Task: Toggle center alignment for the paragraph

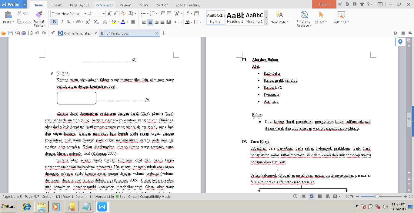Action: (150, 22)
